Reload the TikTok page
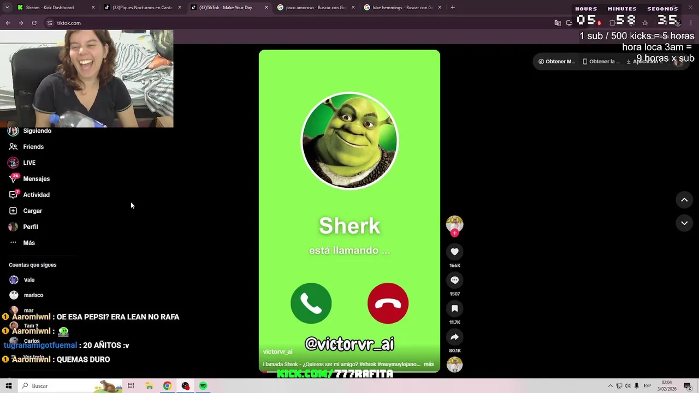Screen dimensions: 699x393 [34, 23]
